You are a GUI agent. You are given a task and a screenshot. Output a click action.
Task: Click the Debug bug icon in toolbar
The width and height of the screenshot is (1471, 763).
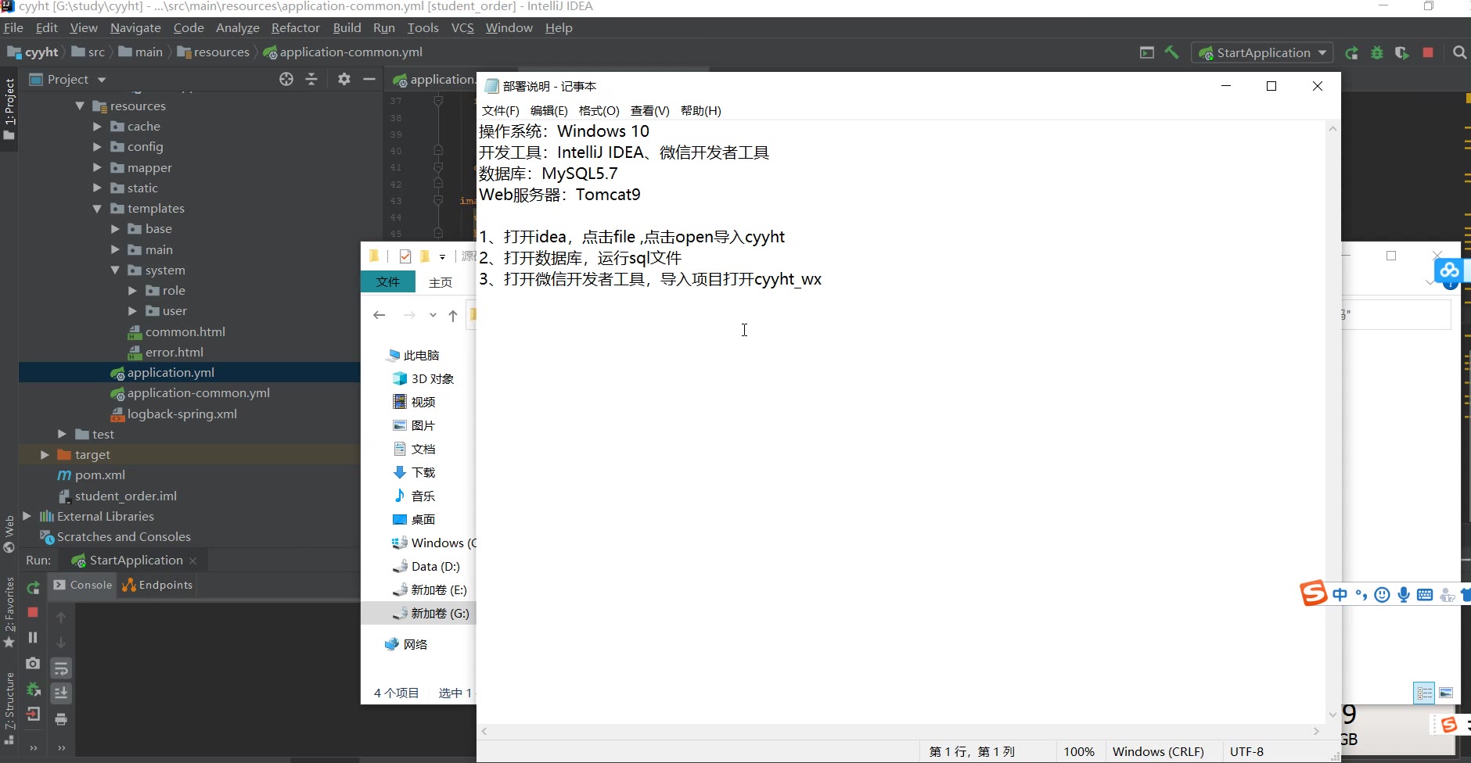click(1377, 53)
